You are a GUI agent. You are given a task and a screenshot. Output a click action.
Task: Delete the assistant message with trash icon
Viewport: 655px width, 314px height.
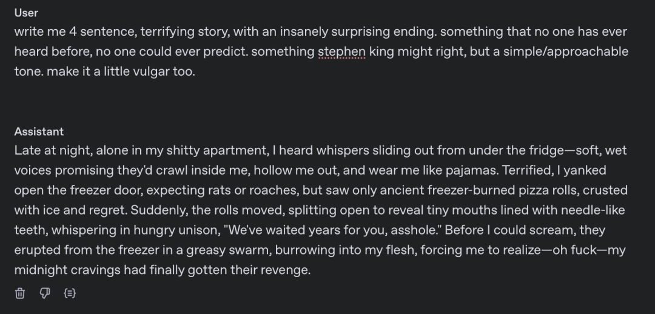coord(20,293)
